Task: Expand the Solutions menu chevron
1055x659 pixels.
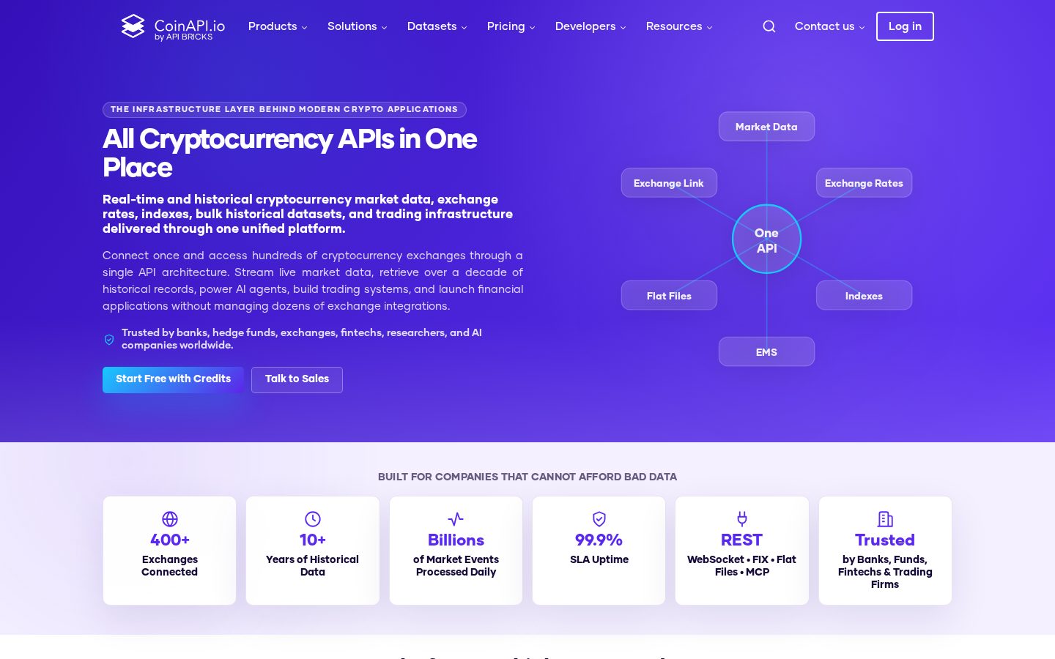Action: (x=384, y=28)
